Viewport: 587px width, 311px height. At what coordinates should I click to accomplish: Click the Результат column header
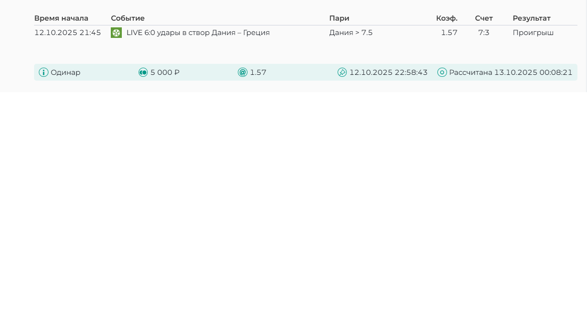coord(531,18)
